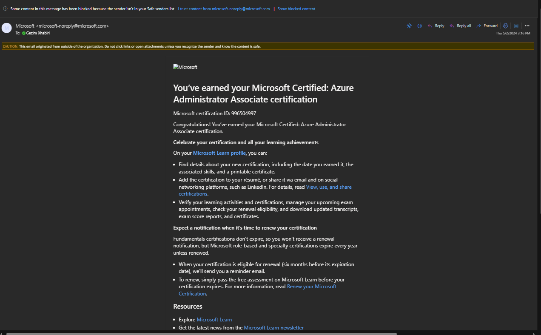Open the Explore Microsoft Learn link
The image size is (541, 335).
tap(214, 320)
